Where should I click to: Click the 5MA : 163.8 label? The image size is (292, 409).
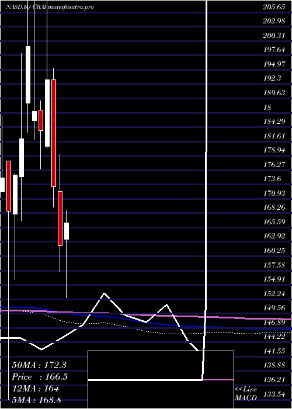pyautogui.click(x=36, y=400)
